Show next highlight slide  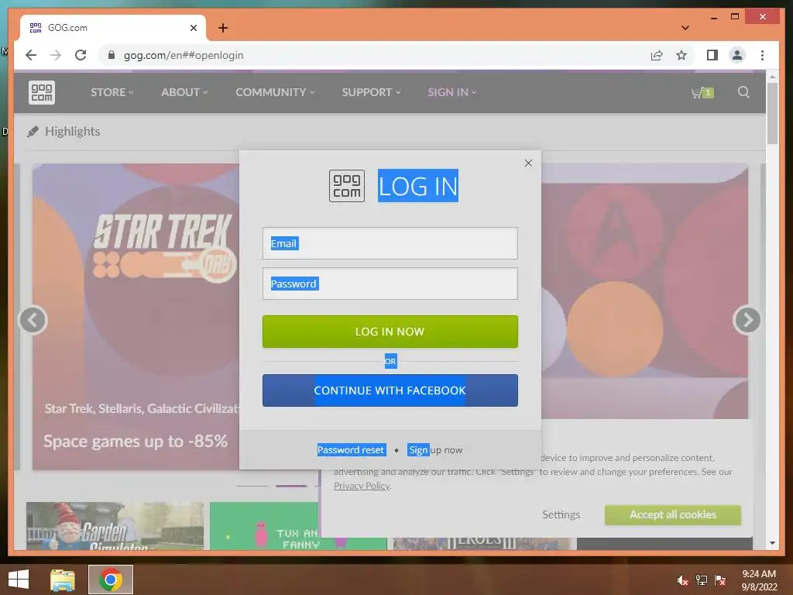point(747,320)
